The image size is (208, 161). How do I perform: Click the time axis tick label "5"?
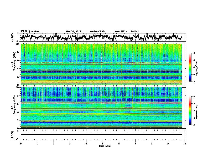pos(103,143)
